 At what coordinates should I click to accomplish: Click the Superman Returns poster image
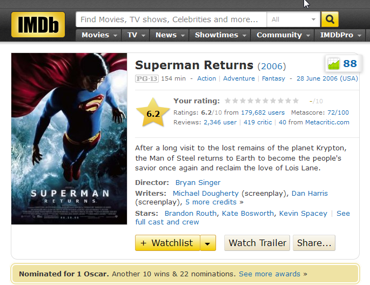[69, 139]
